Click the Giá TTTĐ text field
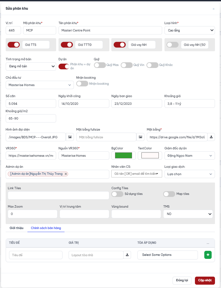221x288 pixels. (x=89, y=45)
